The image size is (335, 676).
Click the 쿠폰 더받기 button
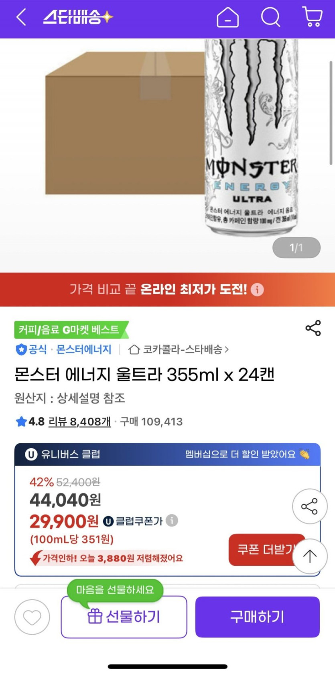pos(265,549)
